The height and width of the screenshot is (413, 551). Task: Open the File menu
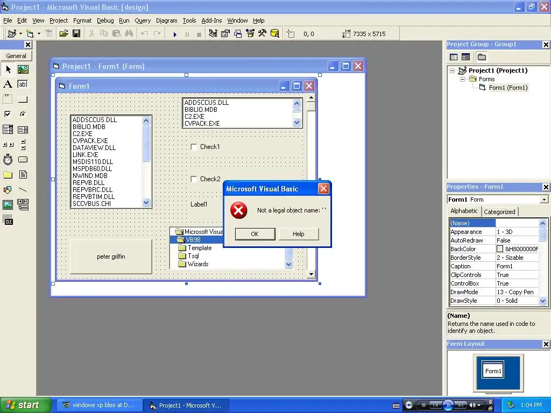point(8,20)
